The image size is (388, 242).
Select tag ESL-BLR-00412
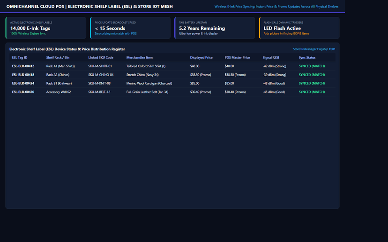coord(23,66)
